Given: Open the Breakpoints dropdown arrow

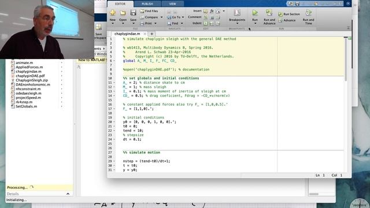Looking at the screenshot, I should 237,23.
